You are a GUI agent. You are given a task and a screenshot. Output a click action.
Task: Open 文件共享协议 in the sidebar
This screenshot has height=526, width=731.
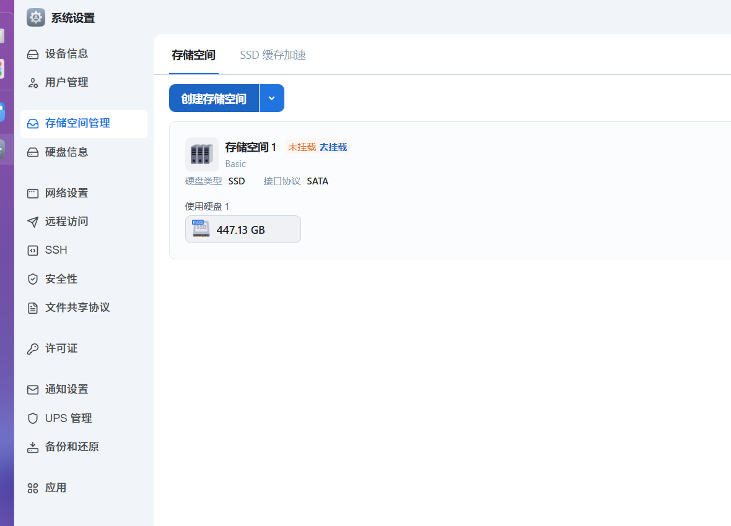point(84,308)
